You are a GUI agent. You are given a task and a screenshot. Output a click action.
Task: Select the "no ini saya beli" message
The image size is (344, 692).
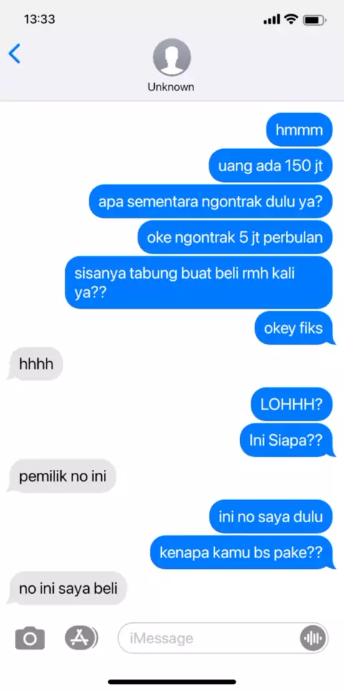tap(67, 588)
